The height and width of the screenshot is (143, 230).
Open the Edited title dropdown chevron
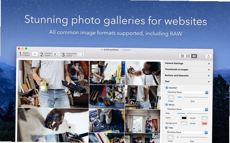click(x=131, y=50)
